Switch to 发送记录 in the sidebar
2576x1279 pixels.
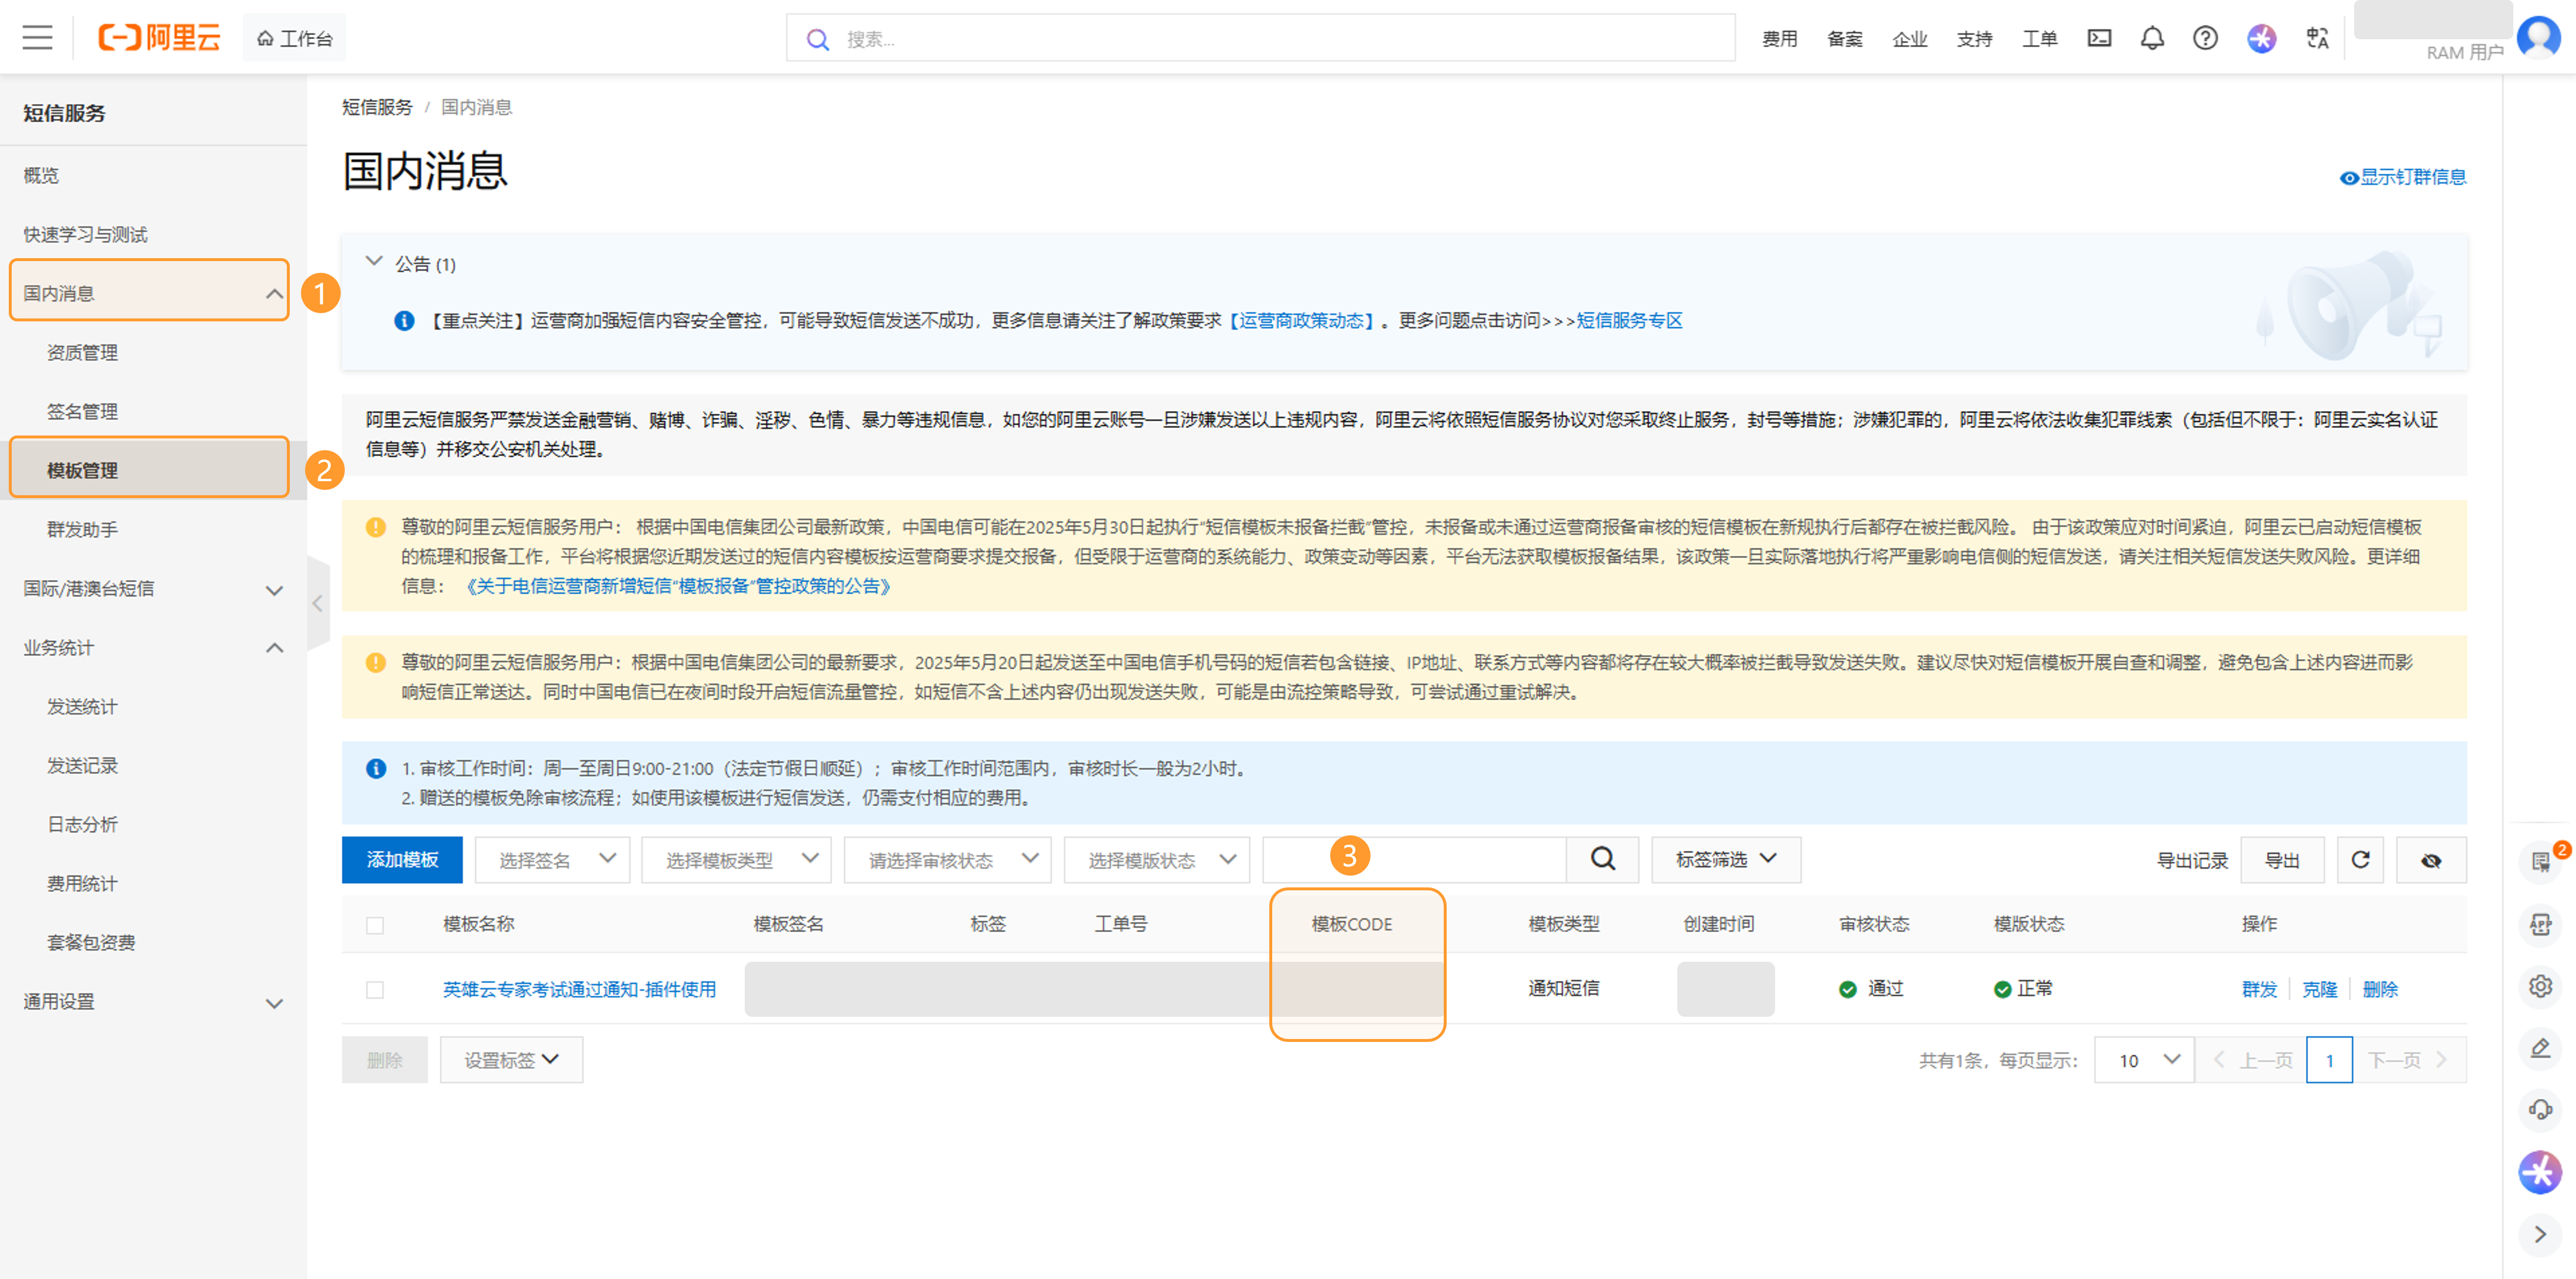81,765
